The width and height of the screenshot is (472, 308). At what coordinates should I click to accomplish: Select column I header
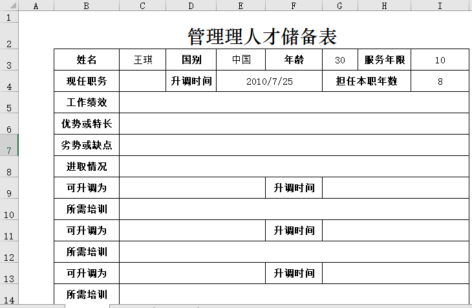click(x=440, y=6)
